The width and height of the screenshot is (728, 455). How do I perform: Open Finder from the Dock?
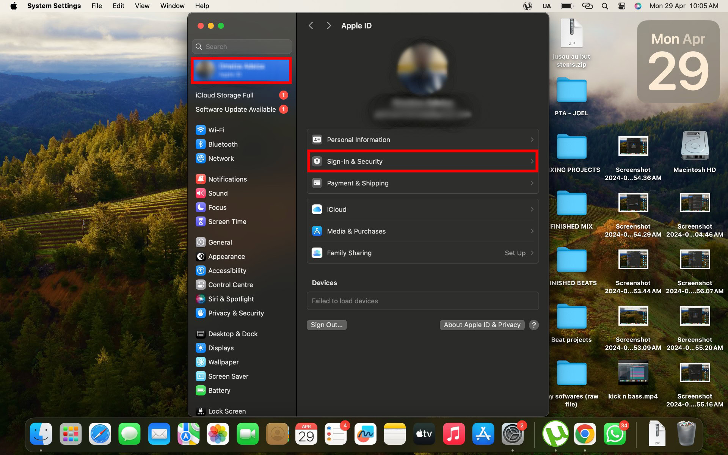pyautogui.click(x=41, y=434)
